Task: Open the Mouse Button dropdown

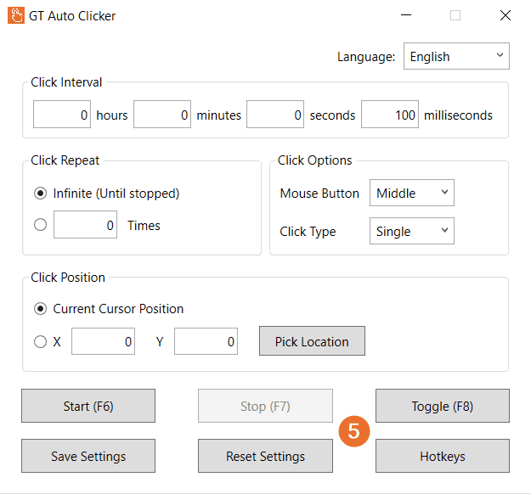Action: point(412,193)
